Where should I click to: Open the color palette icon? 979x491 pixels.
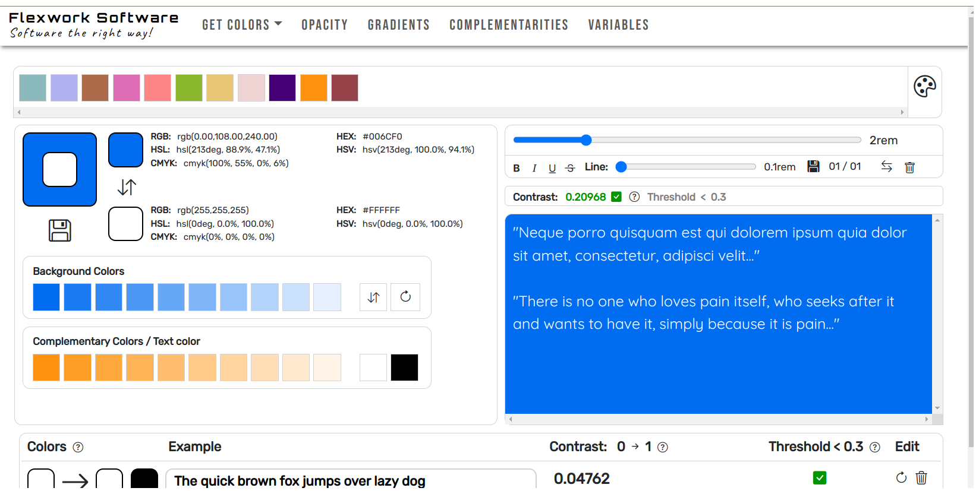pyautogui.click(x=924, y=87)
